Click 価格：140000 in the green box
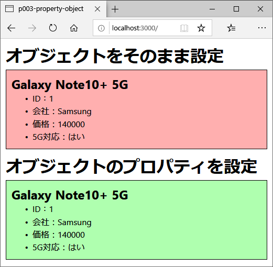This screenshot has width=273, height=267. [59, 235]
